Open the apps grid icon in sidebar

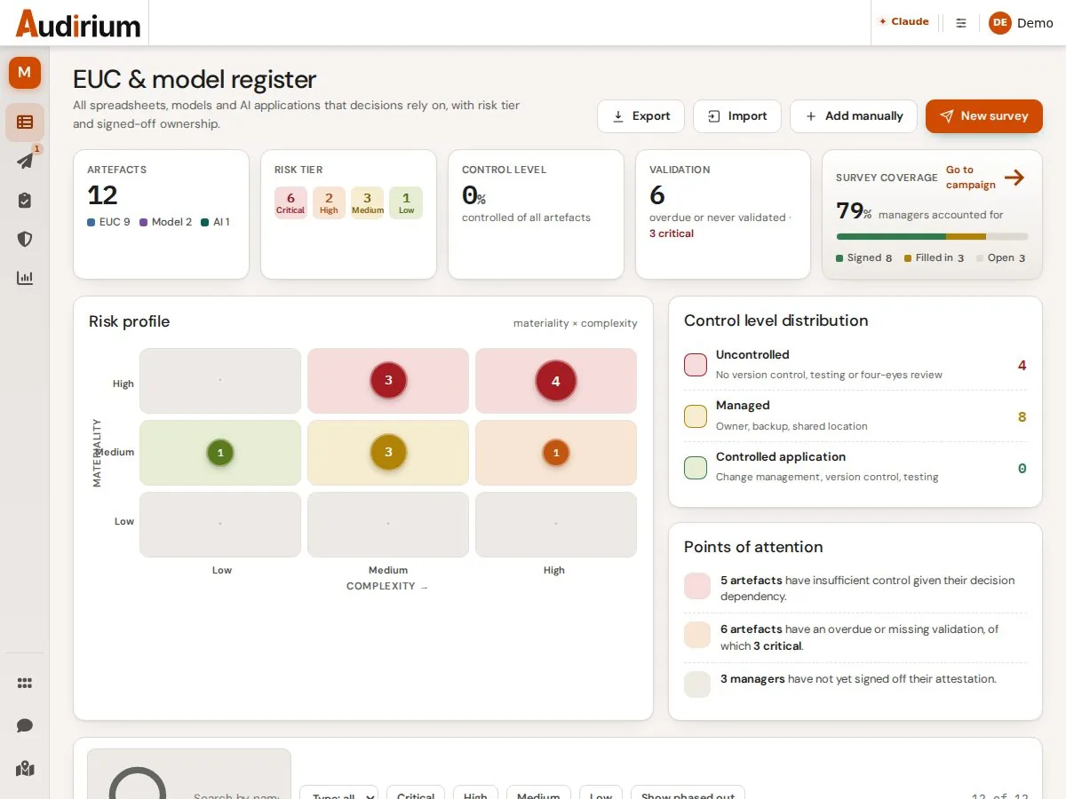[x=25, y=683]
